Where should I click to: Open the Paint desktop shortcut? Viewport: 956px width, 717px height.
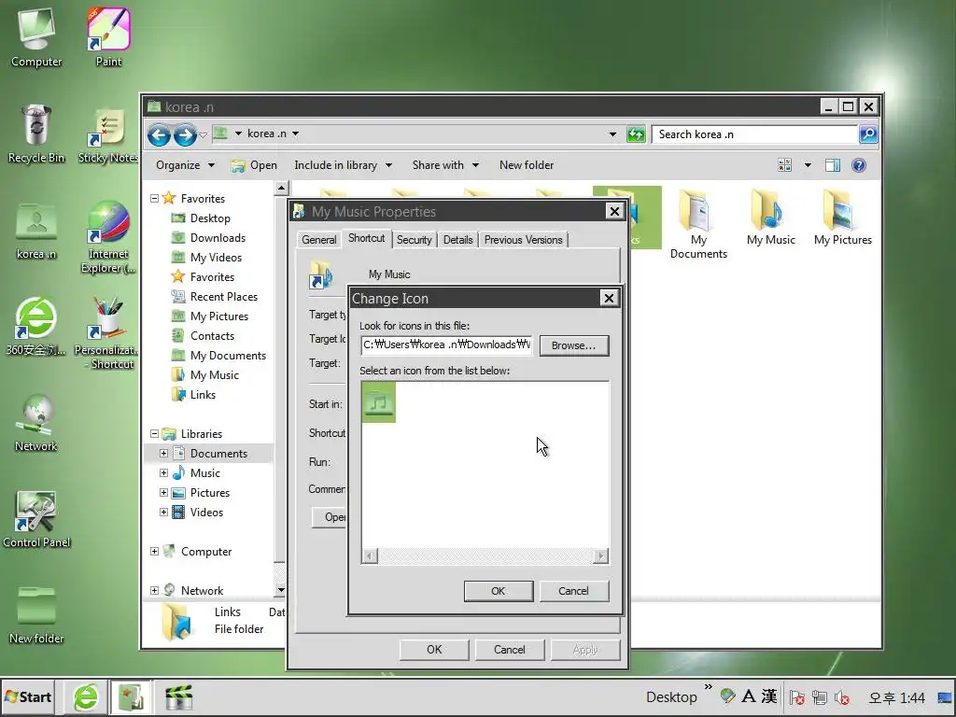click(108, 37)
